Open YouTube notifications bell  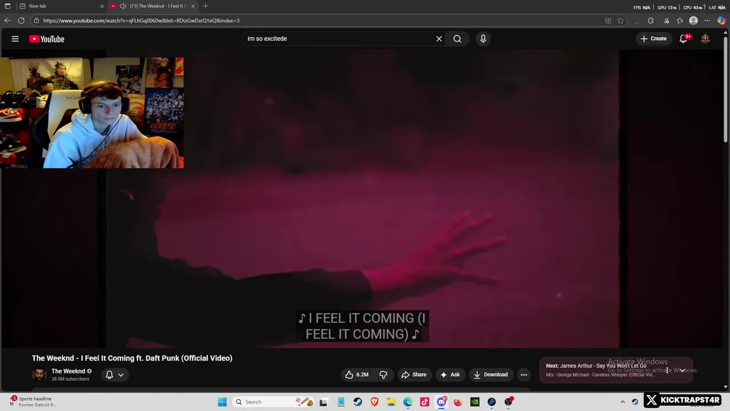click(x=684, y=39)
